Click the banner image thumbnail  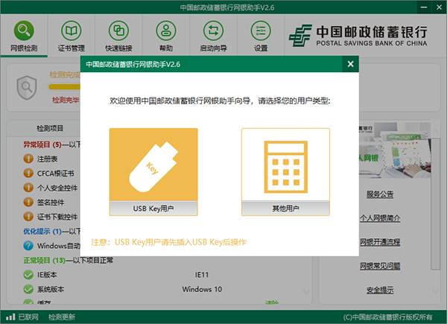point(395,150)
